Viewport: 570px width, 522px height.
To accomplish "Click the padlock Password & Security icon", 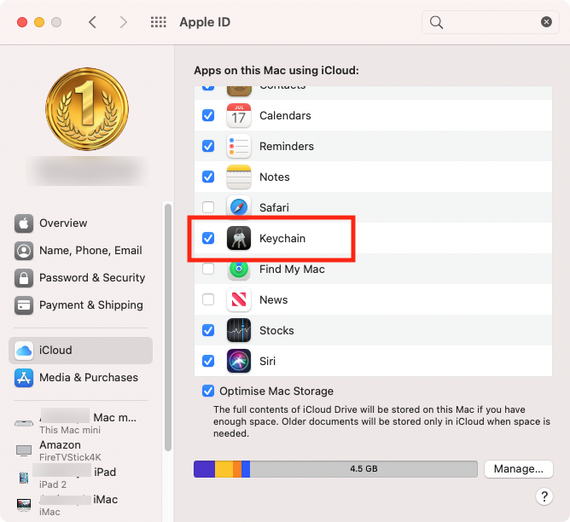I will click(24, 277).
